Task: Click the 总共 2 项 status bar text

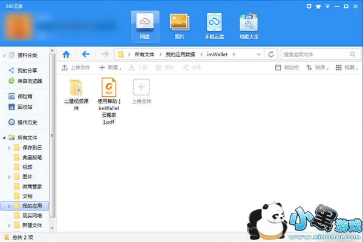Action: coord(23,237)
